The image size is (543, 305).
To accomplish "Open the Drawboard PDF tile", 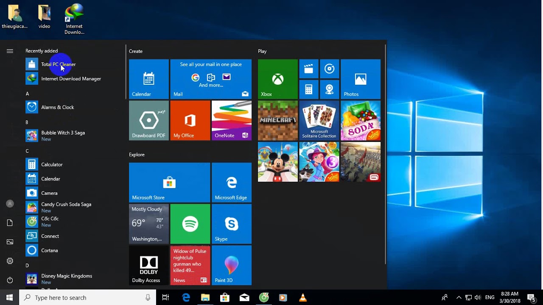I will (149, 120).
